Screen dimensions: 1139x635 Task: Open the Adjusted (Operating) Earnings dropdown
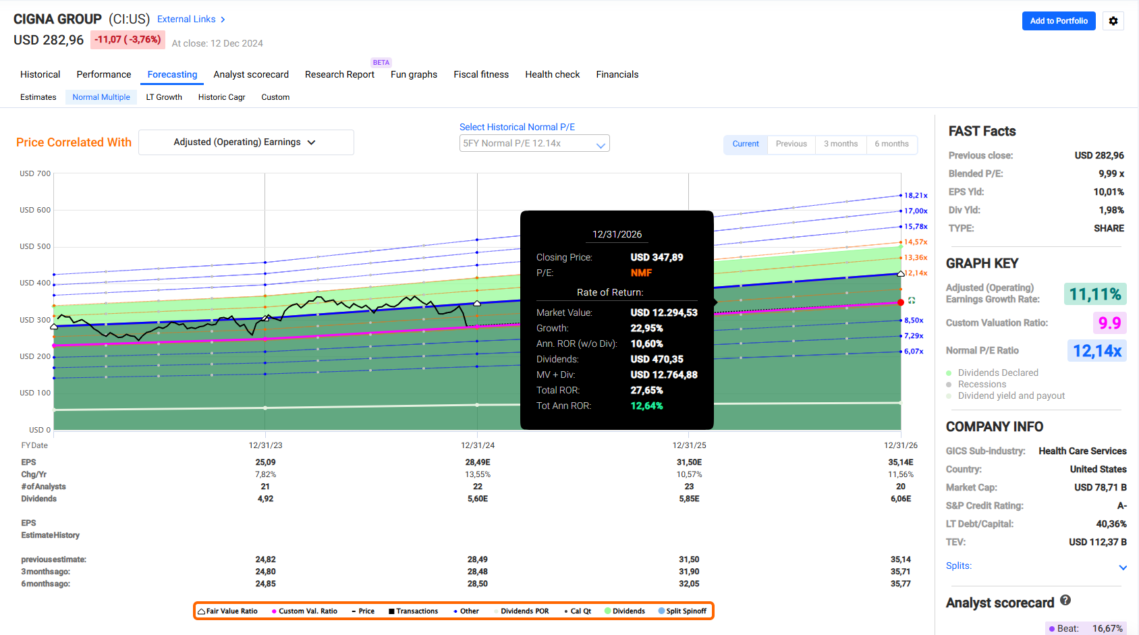[x=246, y=142]
